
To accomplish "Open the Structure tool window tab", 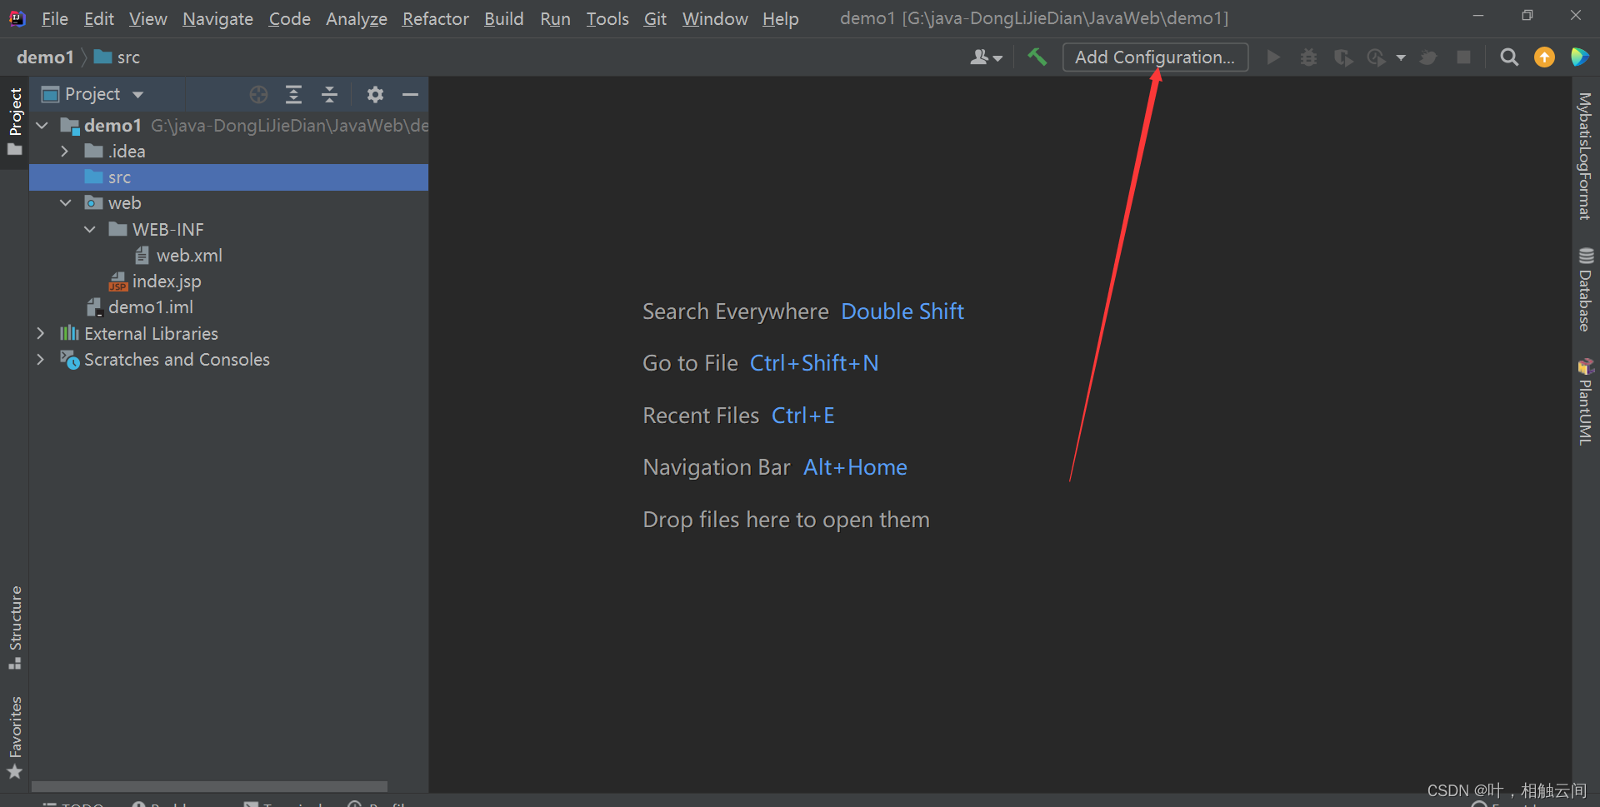I will coord(15,627).
